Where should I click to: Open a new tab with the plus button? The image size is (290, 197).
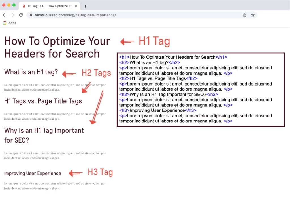[85, 6]
